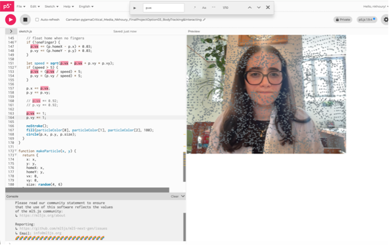
Task: Fold the makeParticle function at line 172
Action: tap(15, 151)
